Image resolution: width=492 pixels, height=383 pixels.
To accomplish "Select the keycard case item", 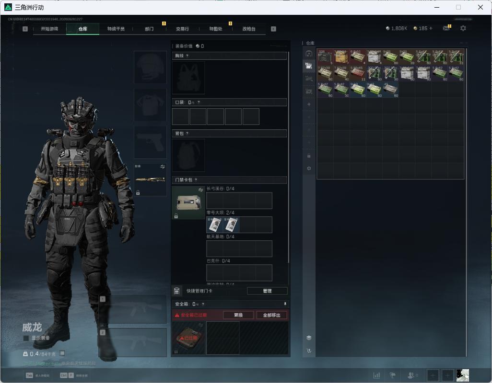I will tap(188, 203).
